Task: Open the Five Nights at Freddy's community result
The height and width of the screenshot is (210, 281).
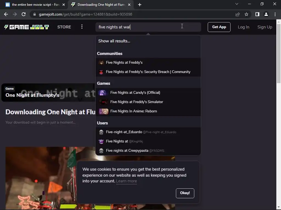Action: pyautogui.click(x=148, y=63)
